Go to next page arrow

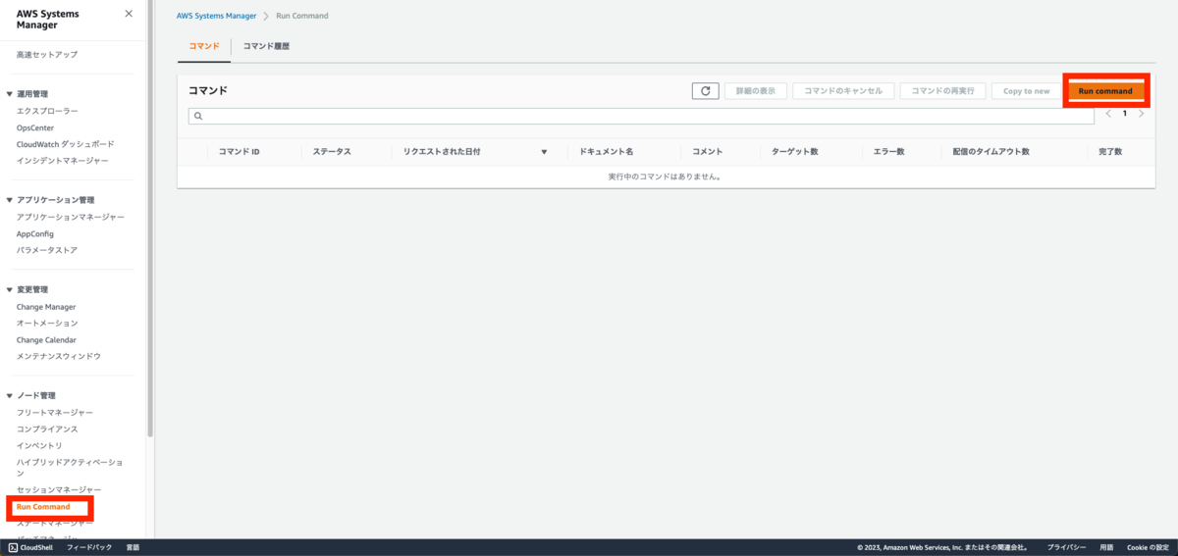point(1141,114)
